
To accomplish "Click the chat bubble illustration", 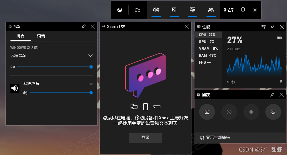I will tap(146, 75).
